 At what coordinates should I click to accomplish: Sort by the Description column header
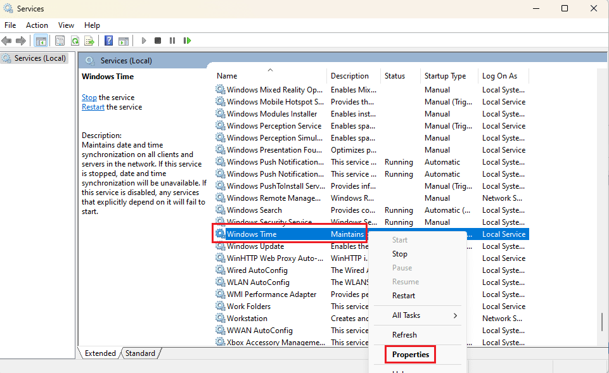pos(354,76)
